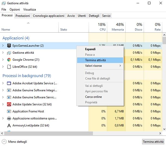
Task: Sort by the Nome column header
Action: [x=29, y=27]
